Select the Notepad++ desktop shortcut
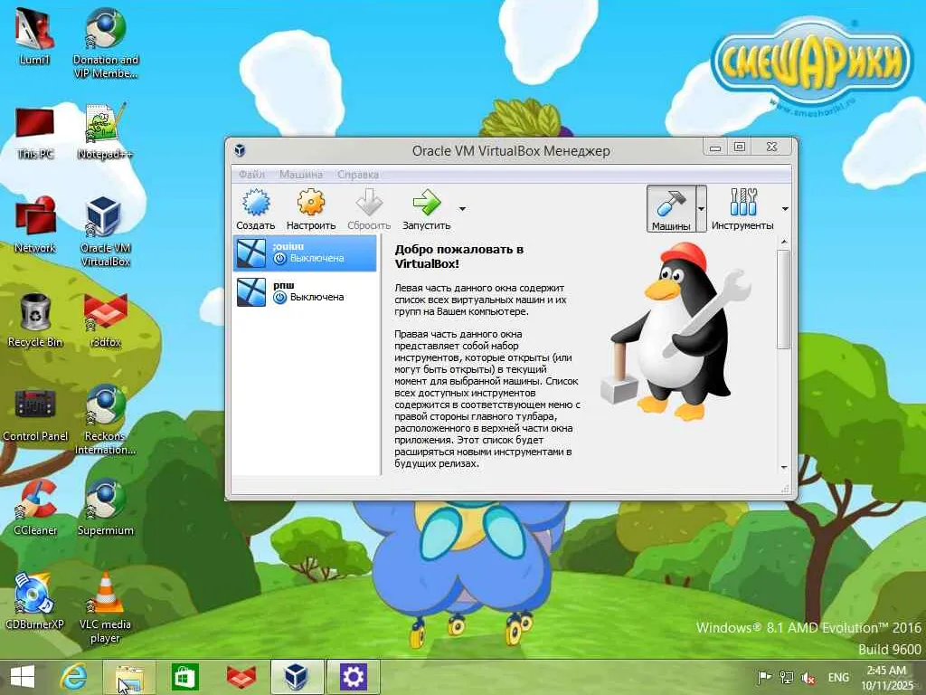This screenshot has height=695, width=926. (x=105, y=131)
